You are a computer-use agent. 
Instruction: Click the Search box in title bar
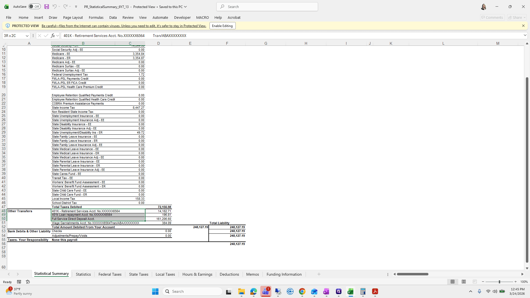(x=267, y=7)
